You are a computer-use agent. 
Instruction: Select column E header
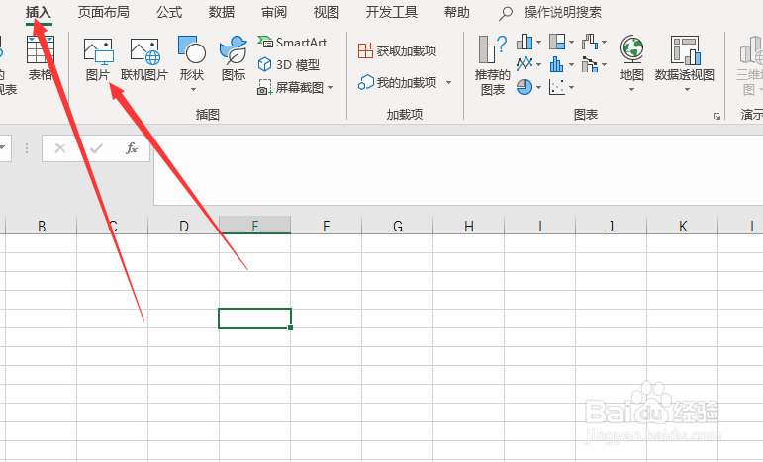[x=255, y=226]
